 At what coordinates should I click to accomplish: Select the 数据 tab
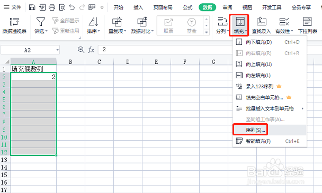point(208,7)
